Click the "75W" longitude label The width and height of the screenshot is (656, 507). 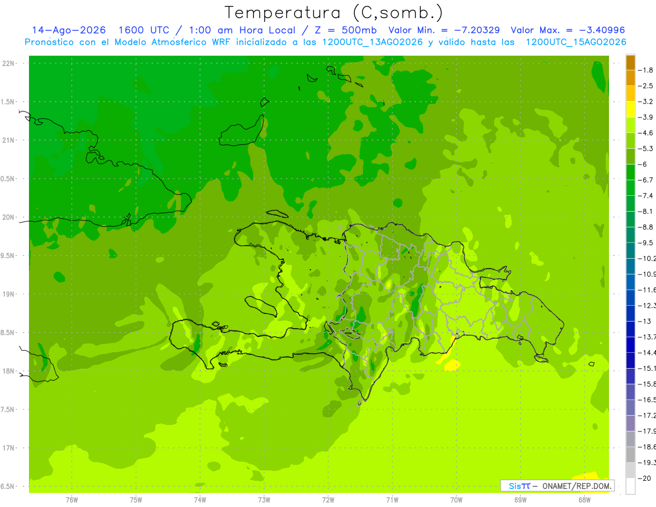136,499
